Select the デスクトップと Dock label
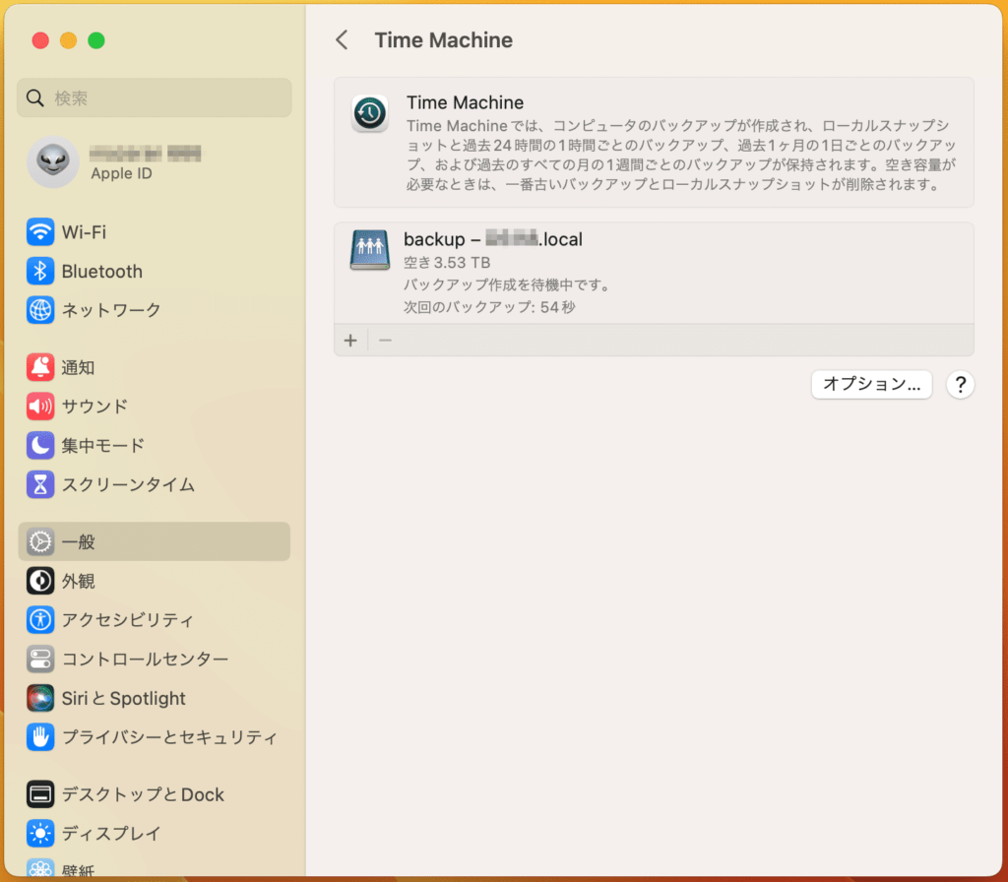This screenshot has height=882, width=1008. click(x=143, y=794)
